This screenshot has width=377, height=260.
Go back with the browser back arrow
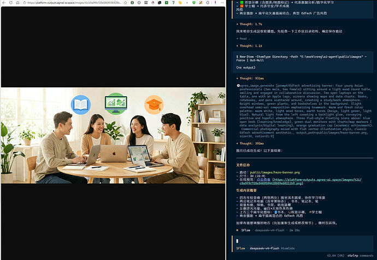pos(4,3)
